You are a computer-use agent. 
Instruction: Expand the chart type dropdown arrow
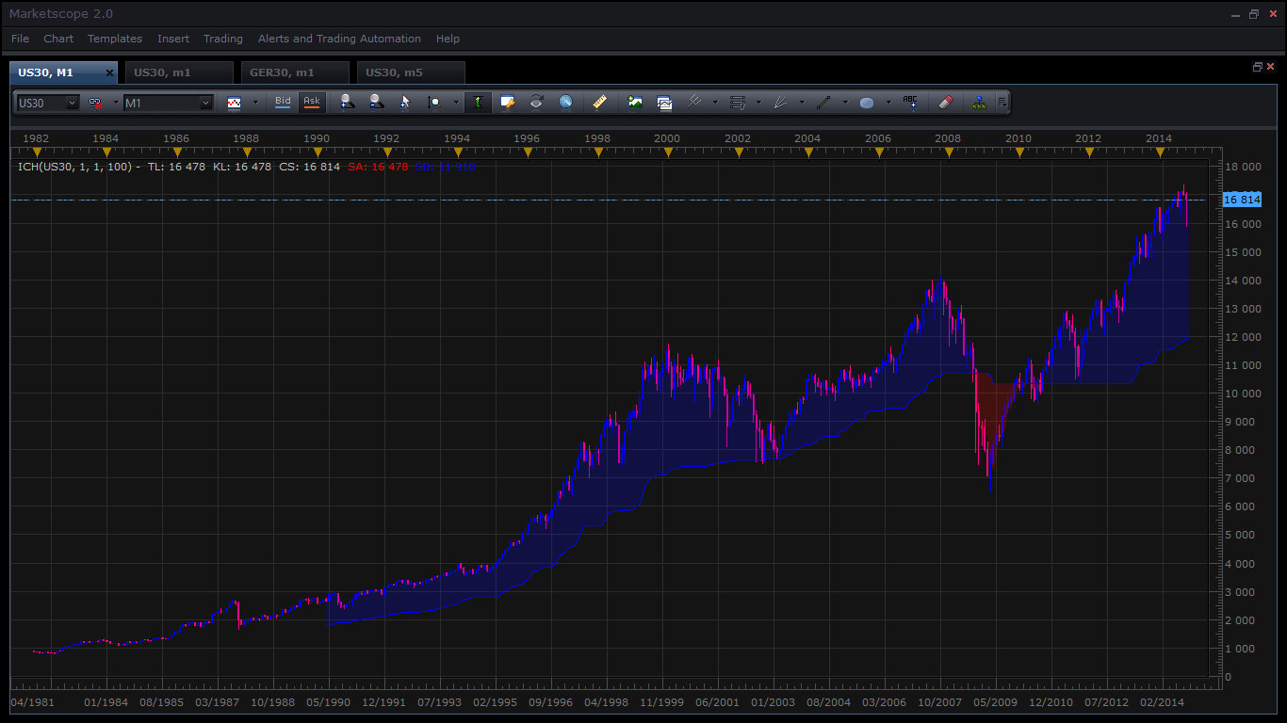pos(254,103)
